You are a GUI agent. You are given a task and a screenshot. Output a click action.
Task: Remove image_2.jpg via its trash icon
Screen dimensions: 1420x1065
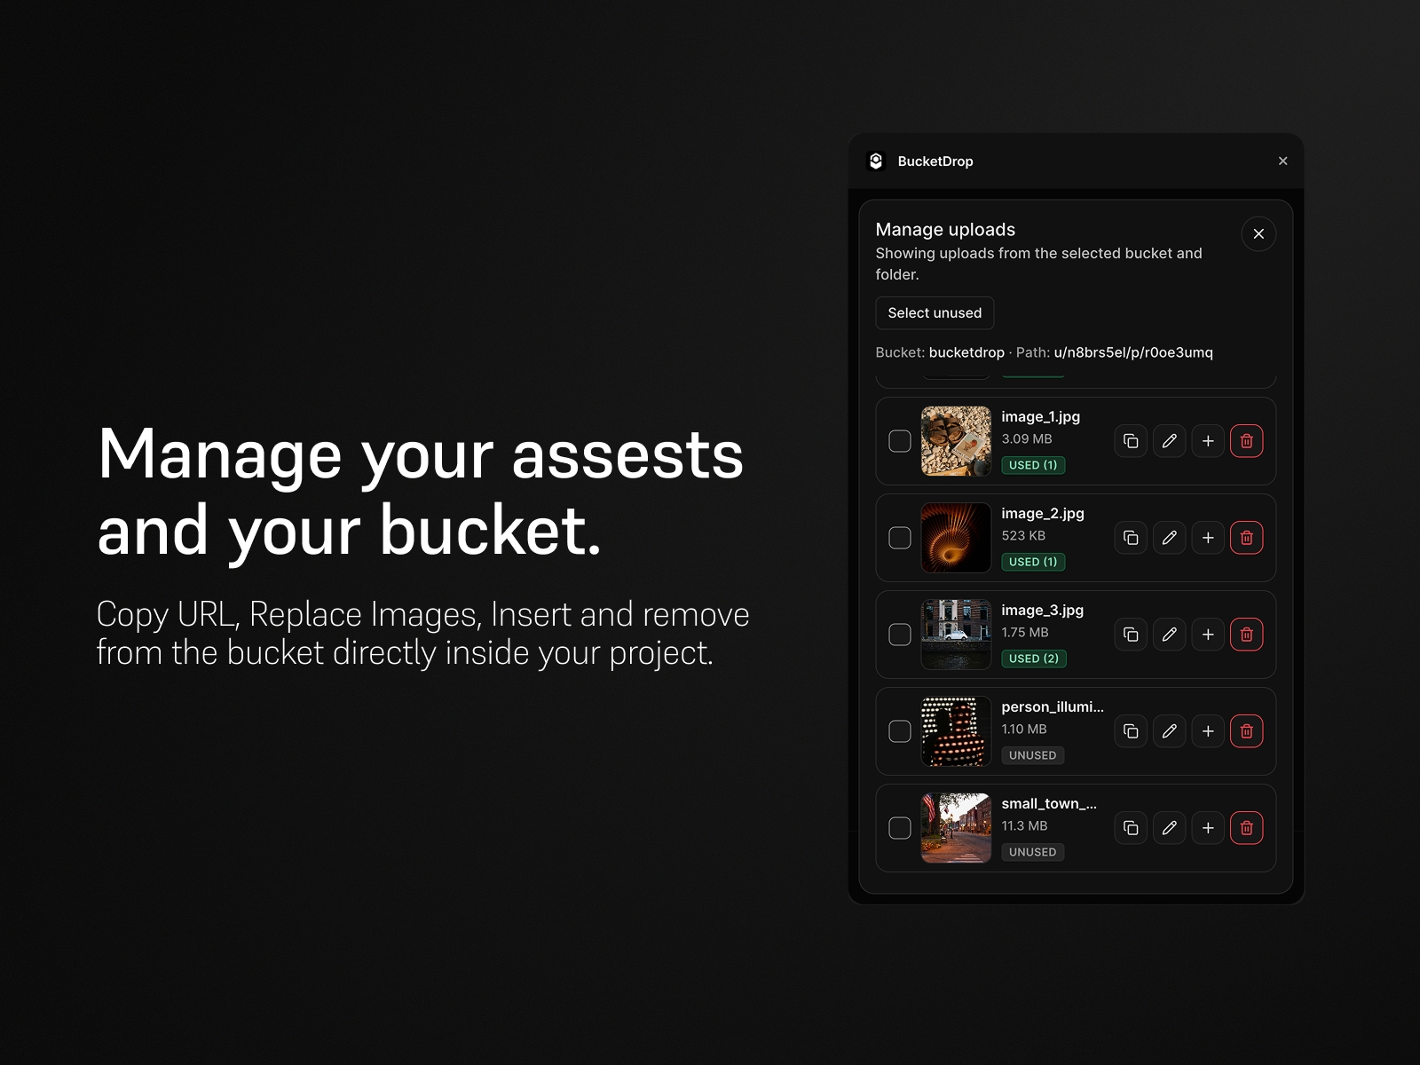(1247, 538)
